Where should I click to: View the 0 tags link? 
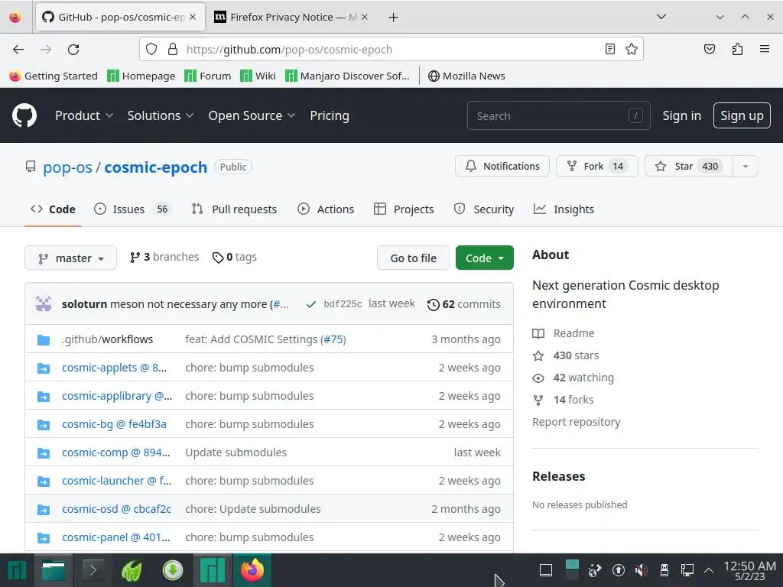coord(234,257)
